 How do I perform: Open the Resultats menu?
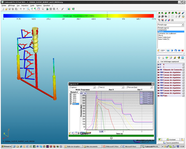[47, 5]
